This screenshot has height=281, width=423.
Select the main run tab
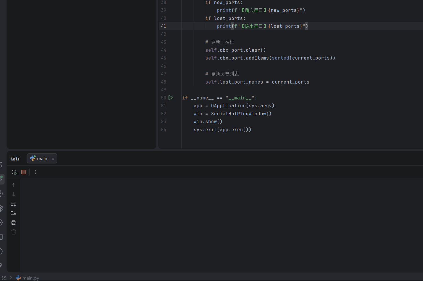tap(42, 158)
